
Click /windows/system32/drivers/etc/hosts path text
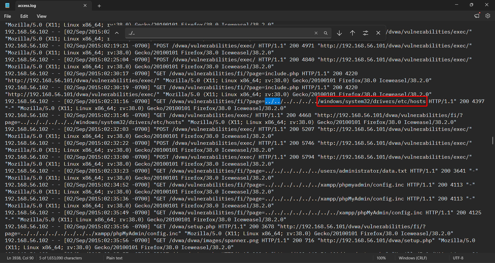(372, 101)
